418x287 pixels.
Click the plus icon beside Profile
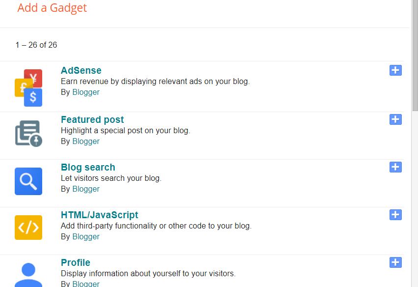[395, 263]
